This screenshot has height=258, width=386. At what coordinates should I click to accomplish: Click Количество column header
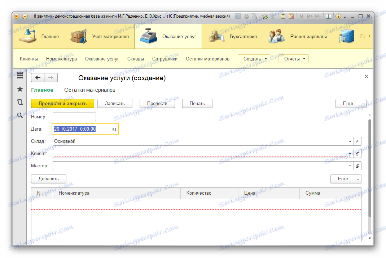tap(209, 193)
